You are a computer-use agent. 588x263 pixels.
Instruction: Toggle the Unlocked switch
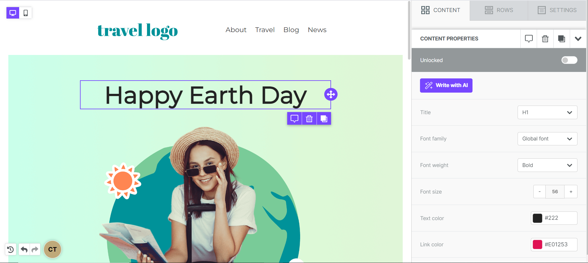569,60
